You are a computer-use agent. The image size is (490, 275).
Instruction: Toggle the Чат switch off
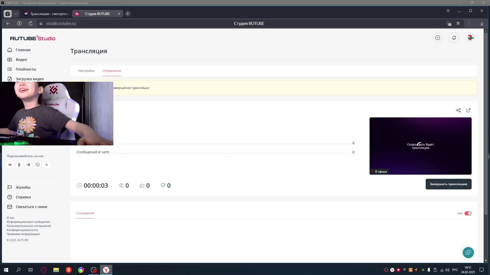coord(468,213)
